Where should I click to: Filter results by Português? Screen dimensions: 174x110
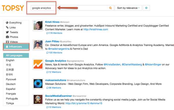click(12, 98)
